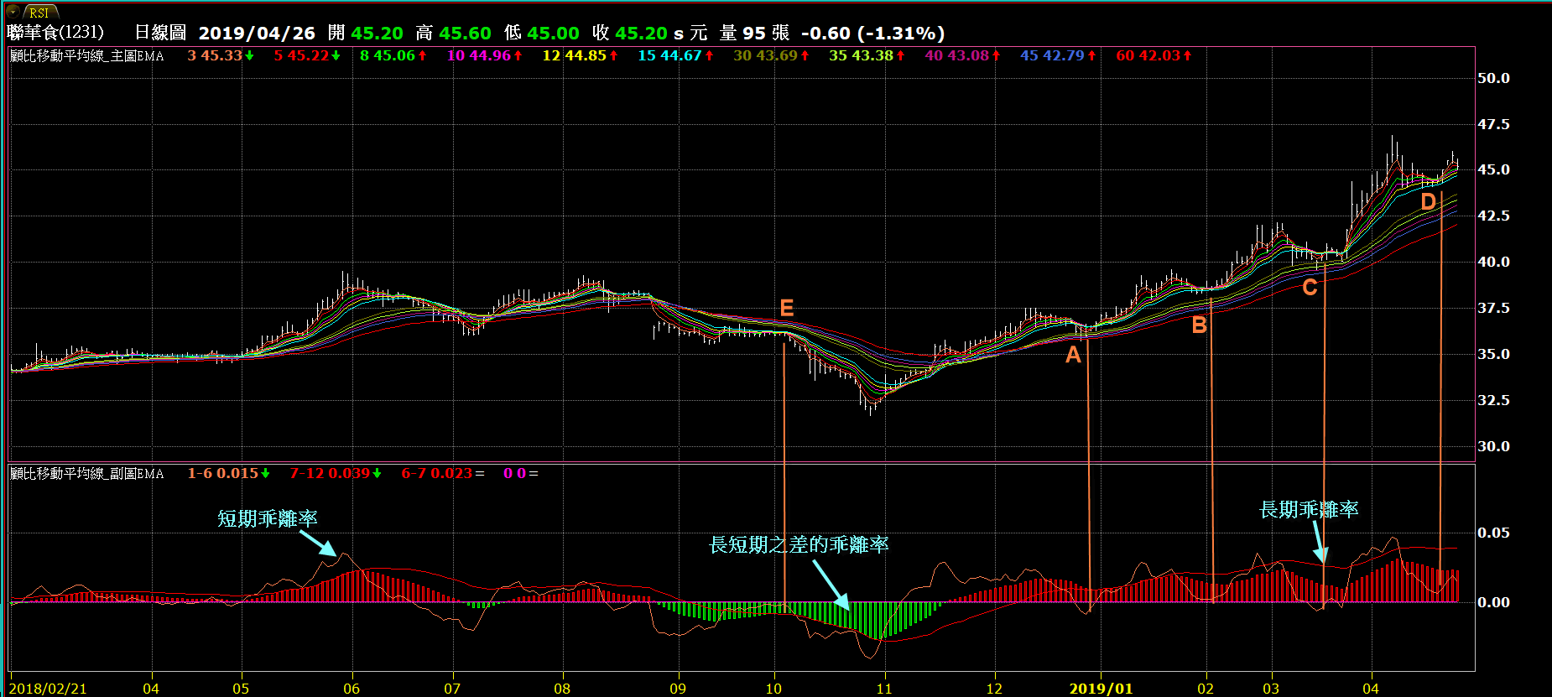This screenshot has height=697, width=1552.
Task: Switch to the RSI tab
Action: 39,13
